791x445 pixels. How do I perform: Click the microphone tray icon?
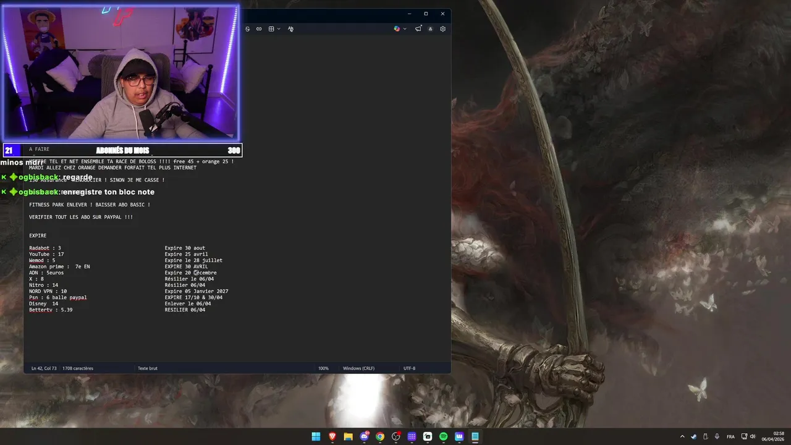tap(717, 436)
